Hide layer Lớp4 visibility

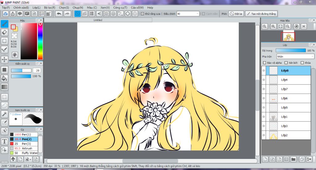point(264,80)
